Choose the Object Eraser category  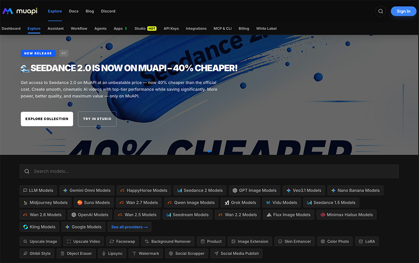tap(76, 253)
